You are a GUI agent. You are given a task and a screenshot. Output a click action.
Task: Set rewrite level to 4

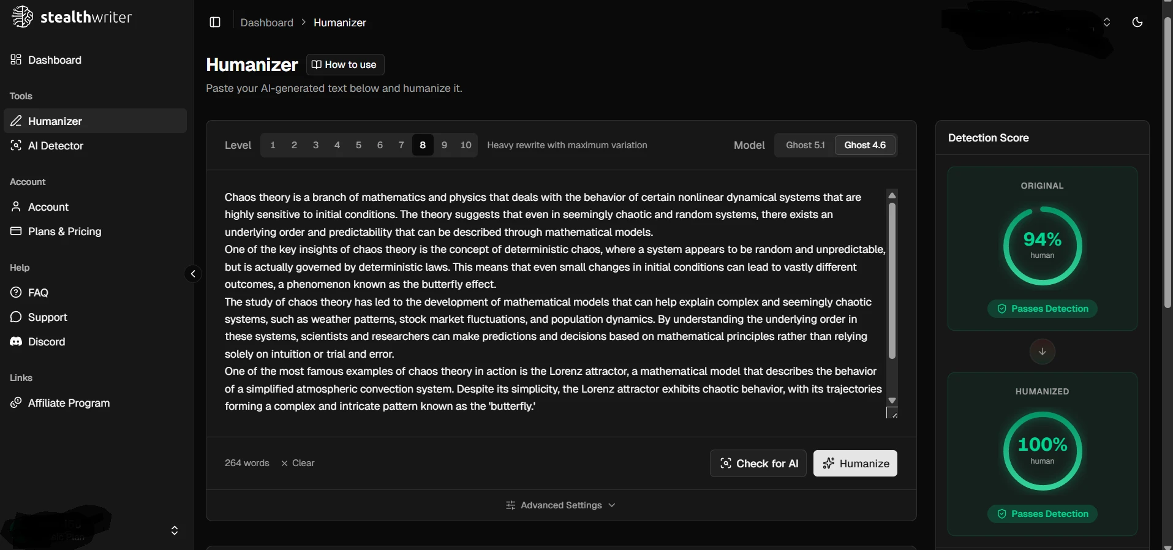click(337, 145)
